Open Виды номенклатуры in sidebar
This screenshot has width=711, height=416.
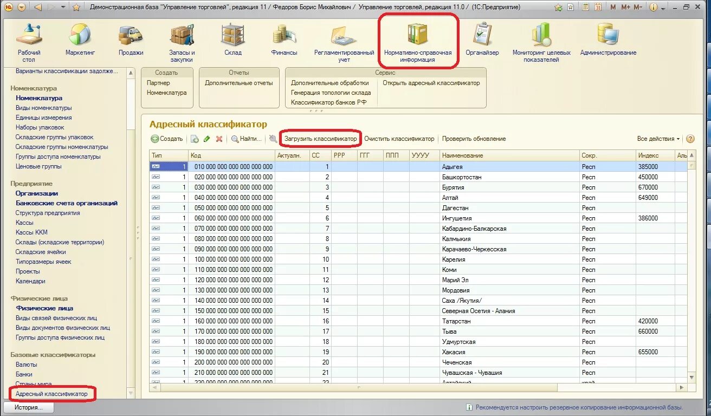(x=43, y=108)
